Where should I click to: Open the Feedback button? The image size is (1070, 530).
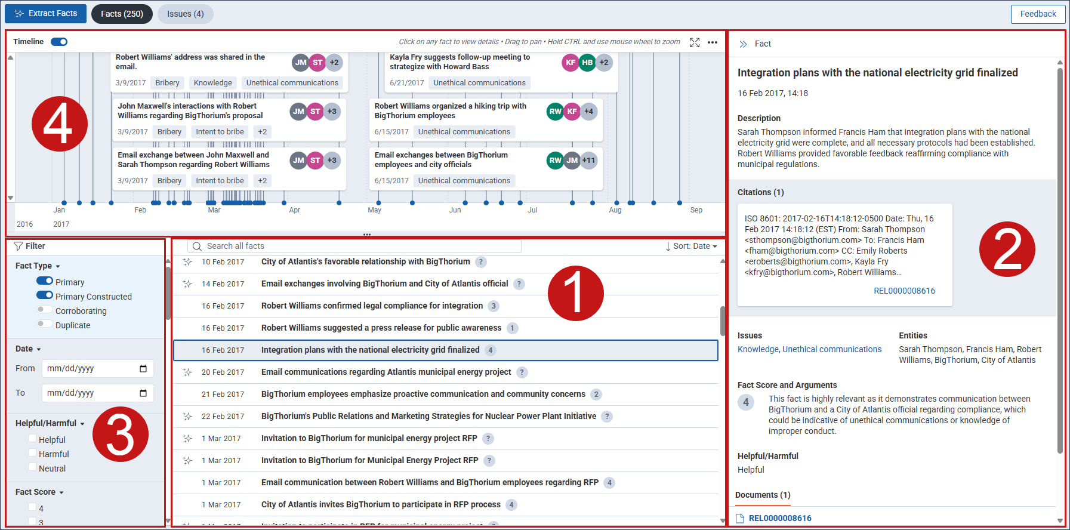coord(1038,14)
